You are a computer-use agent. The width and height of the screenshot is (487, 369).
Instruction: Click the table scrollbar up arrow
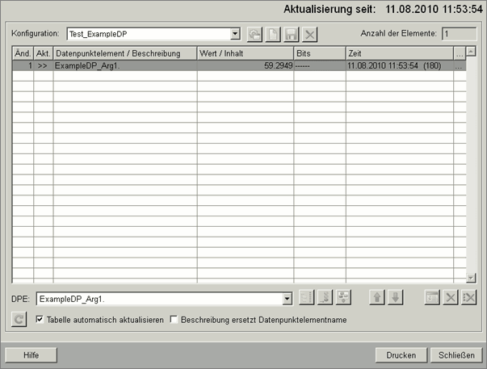pos(471,51)
